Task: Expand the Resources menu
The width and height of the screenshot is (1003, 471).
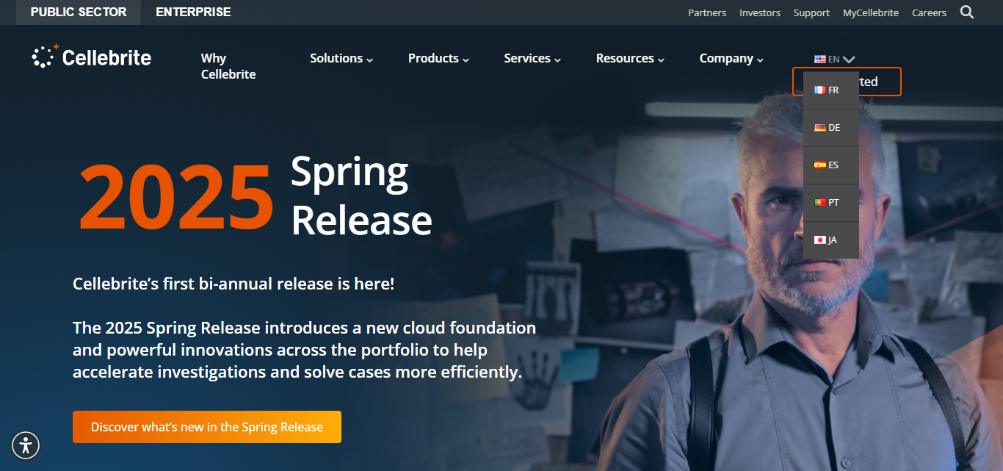Action: click(630, 59)
